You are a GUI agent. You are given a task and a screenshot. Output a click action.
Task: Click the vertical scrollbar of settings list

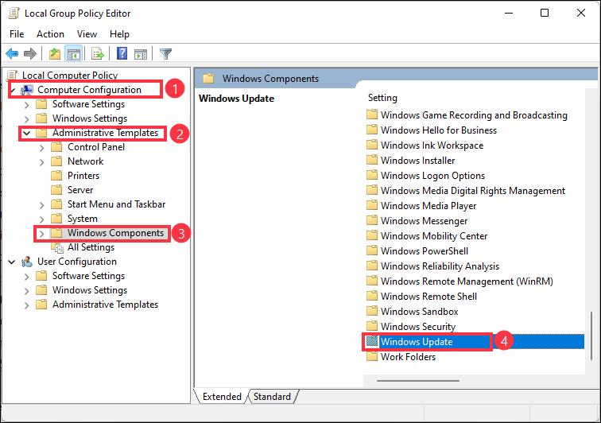click(x=591, y=336)
